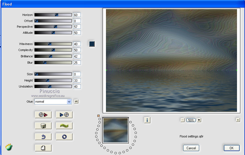Screen dimensions: 245x155
Task: Click the load preset disc icon button
Action: 43,115
